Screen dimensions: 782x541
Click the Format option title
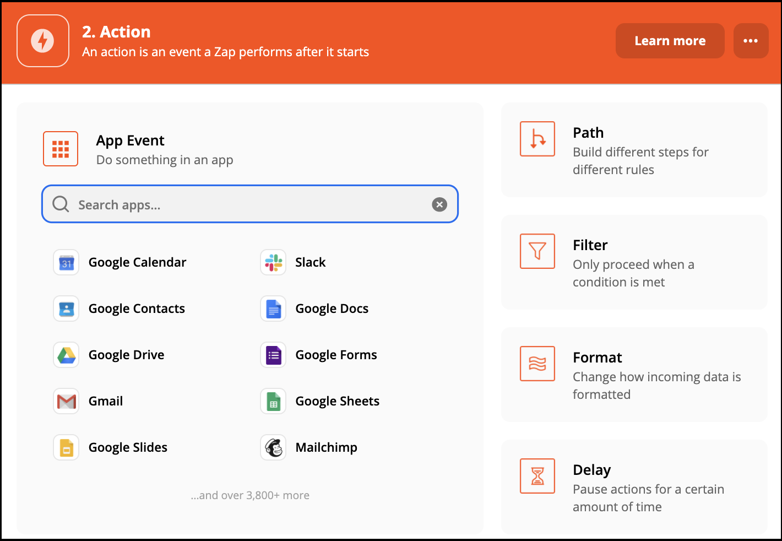tap(598, 358)
